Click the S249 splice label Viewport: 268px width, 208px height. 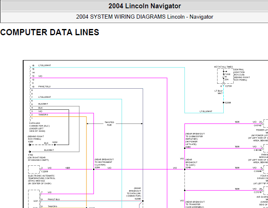pyautogui.click(x=188, y=167)
